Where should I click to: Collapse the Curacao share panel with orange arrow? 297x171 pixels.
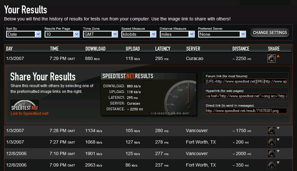[x=278, y=56]
